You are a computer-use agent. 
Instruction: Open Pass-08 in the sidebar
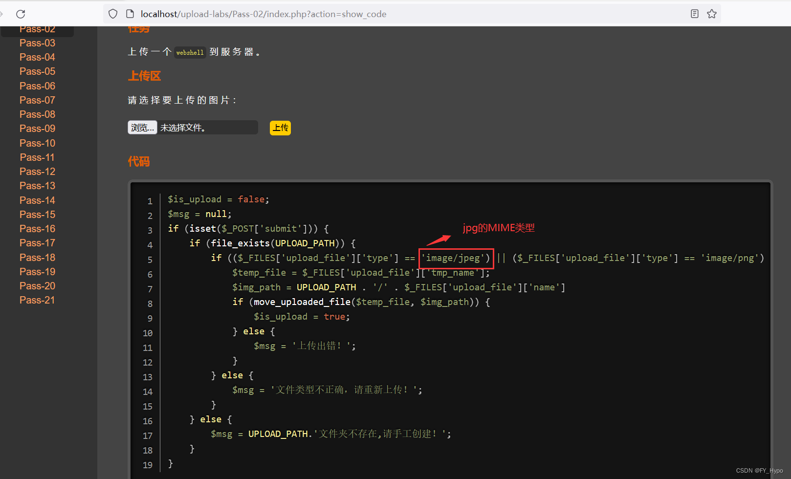pos(38,114)
